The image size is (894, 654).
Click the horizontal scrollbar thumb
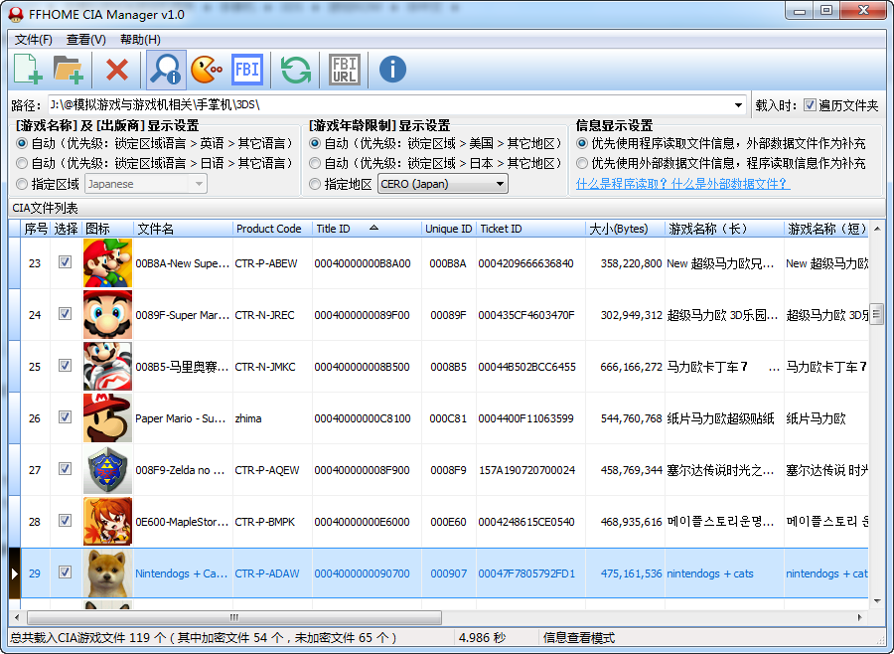click(x=234, y=617)
